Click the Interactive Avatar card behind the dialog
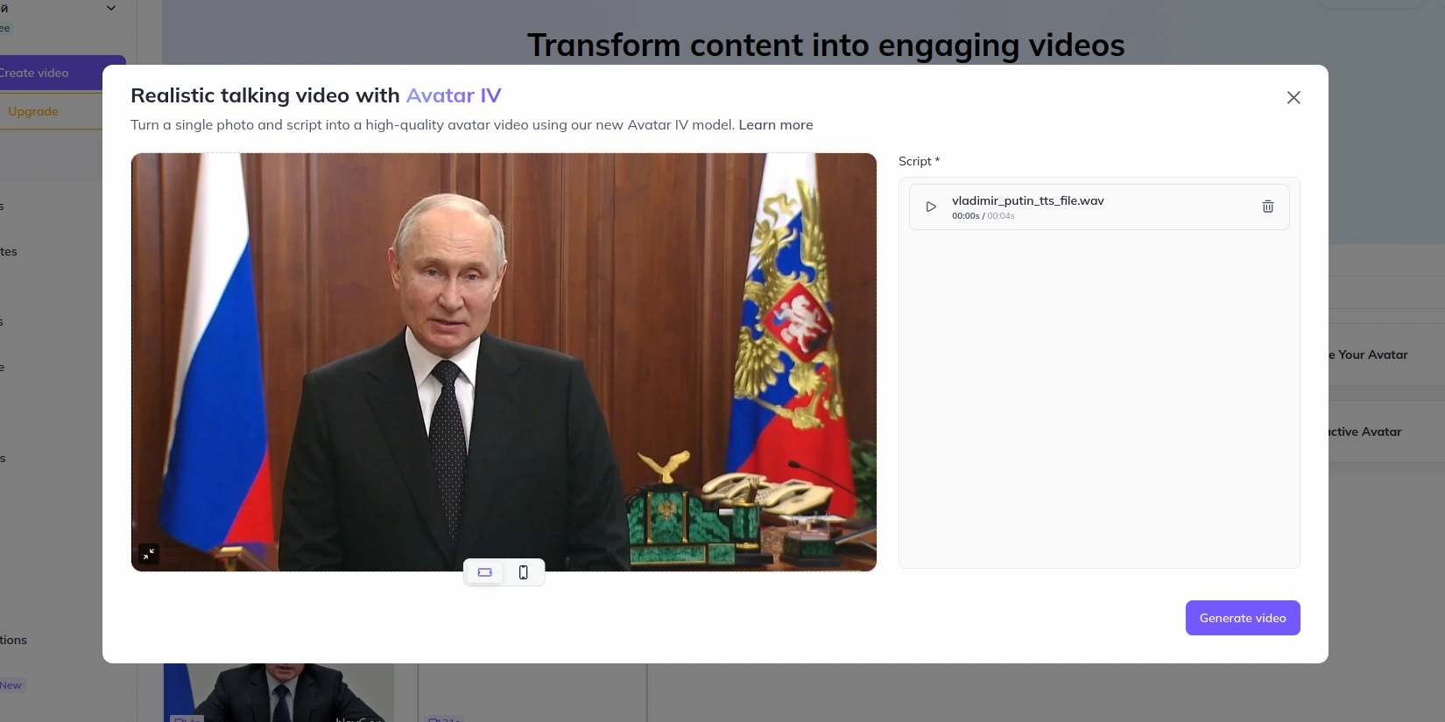The image size is (1445, 722). (1386, 431)
